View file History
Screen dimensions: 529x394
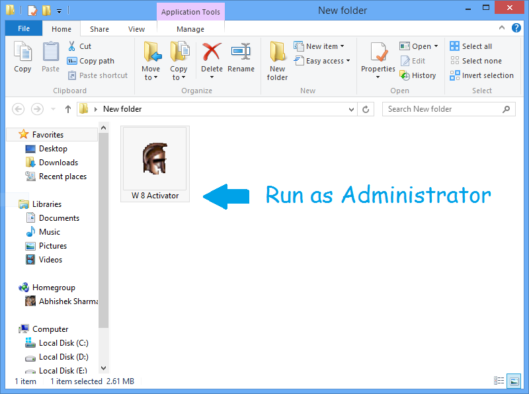(x=418, y=75)
